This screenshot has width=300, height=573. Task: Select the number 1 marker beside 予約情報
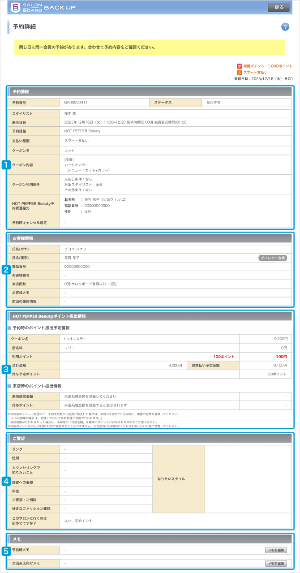[6, 164]
